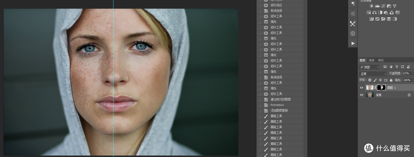This screenshot has height=157, width=414.
Task: Select the 通过拷贝的图层 history state
Action: click(x=280, y=99)
